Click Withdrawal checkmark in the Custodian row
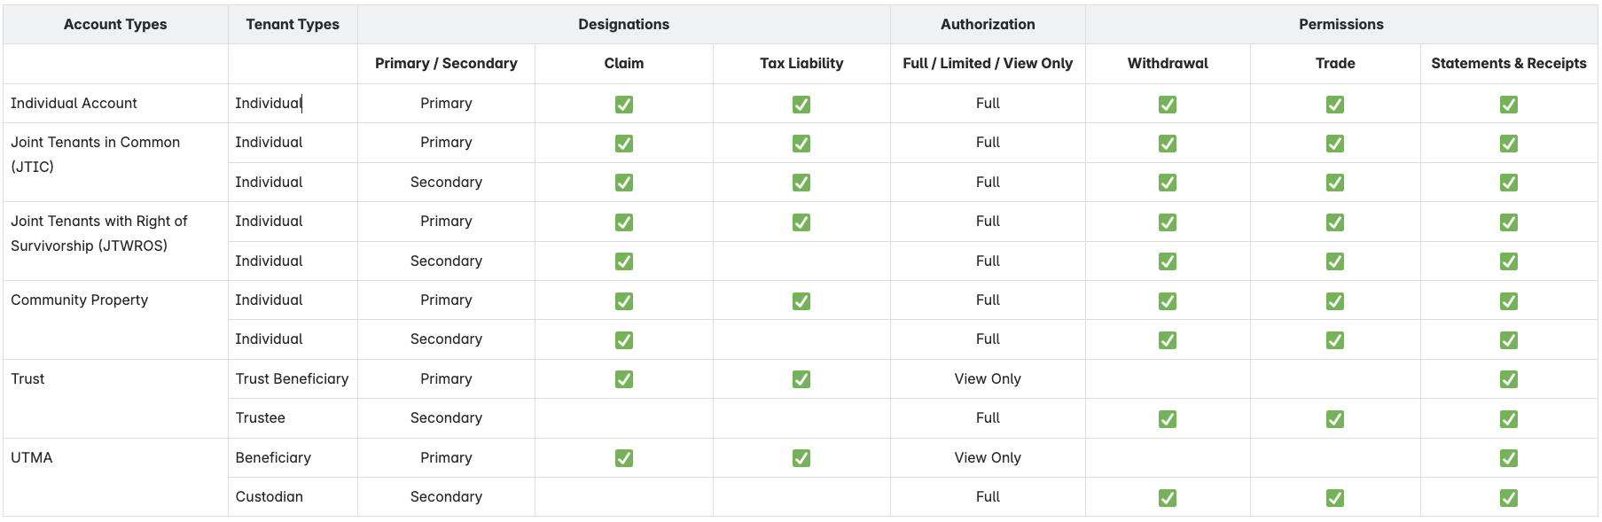Screen dimensions: 1602x522 [x=1168, y=498]
